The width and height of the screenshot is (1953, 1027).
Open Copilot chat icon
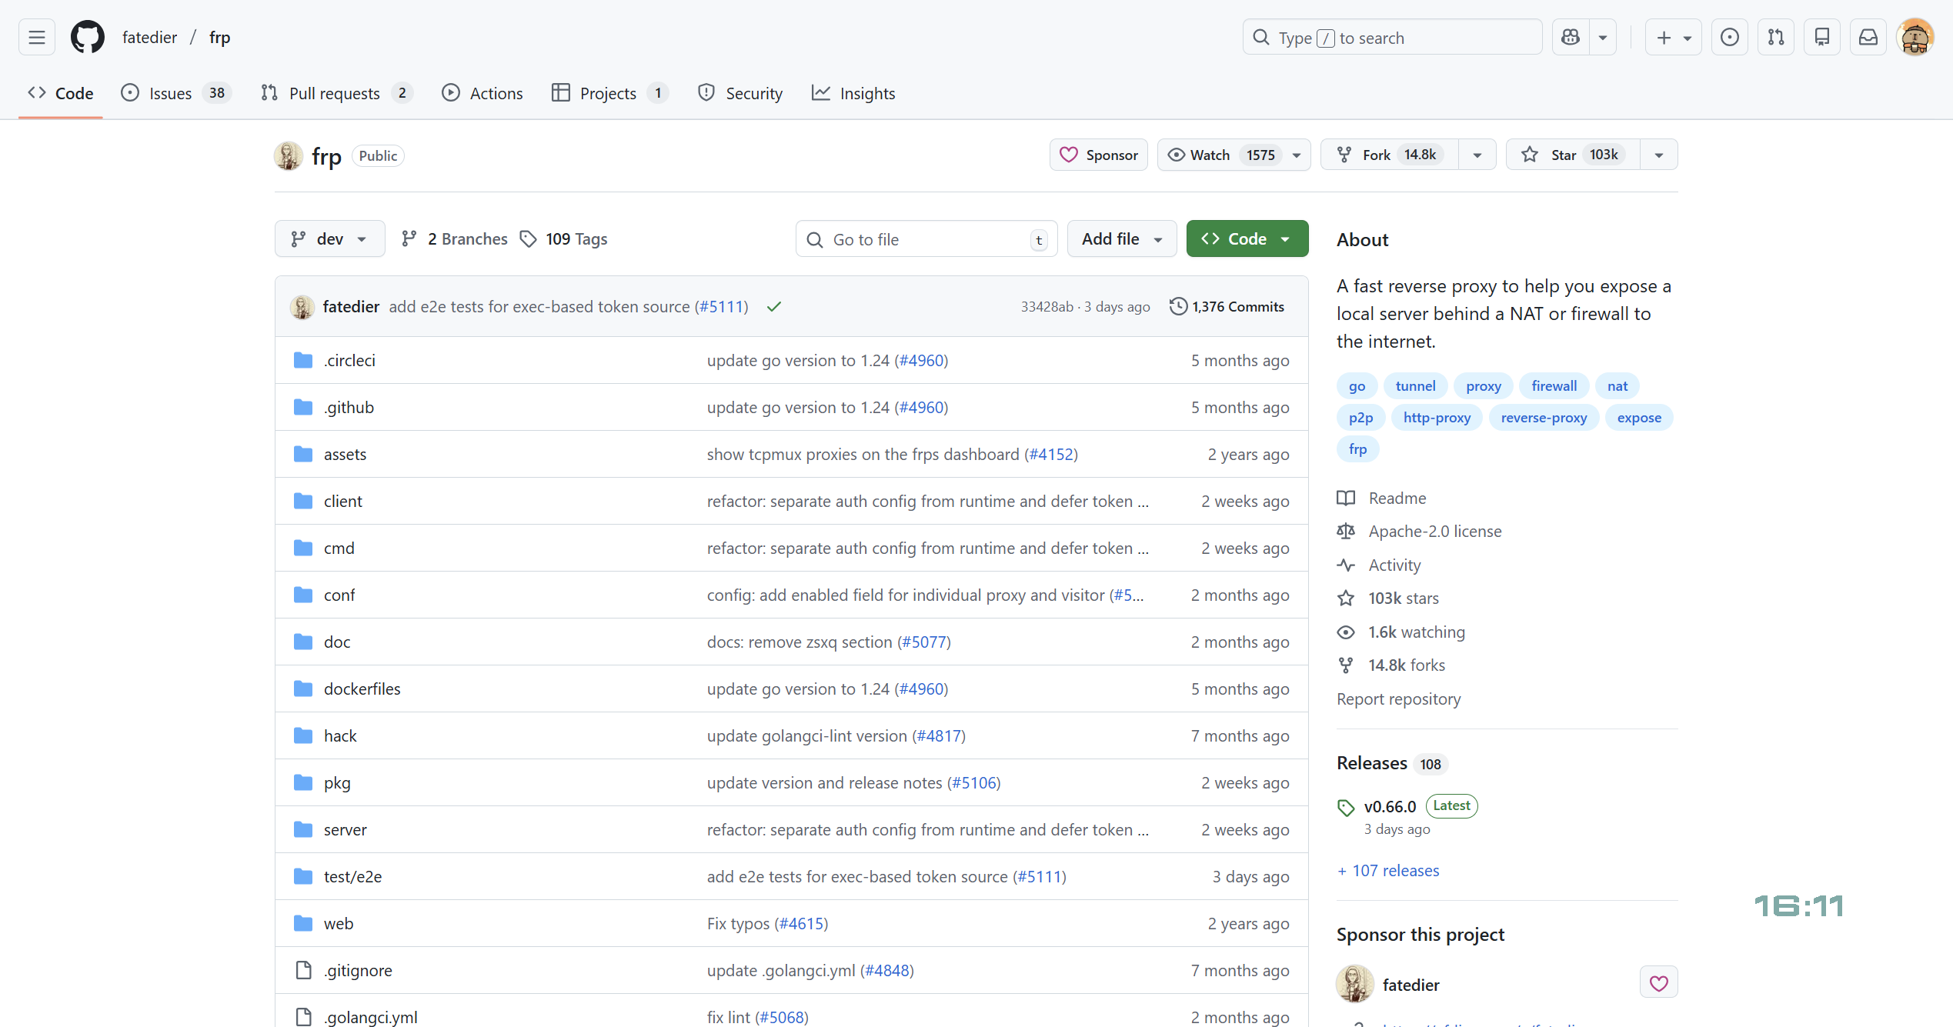pos(1571,37)
